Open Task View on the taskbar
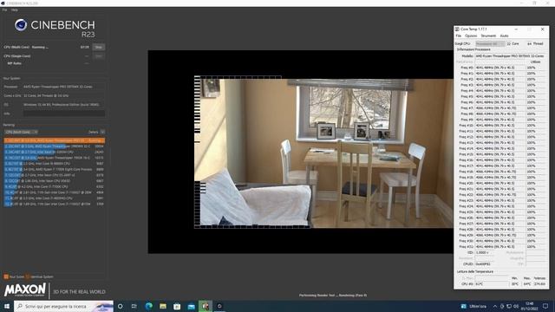 click(x=134, y=306)
